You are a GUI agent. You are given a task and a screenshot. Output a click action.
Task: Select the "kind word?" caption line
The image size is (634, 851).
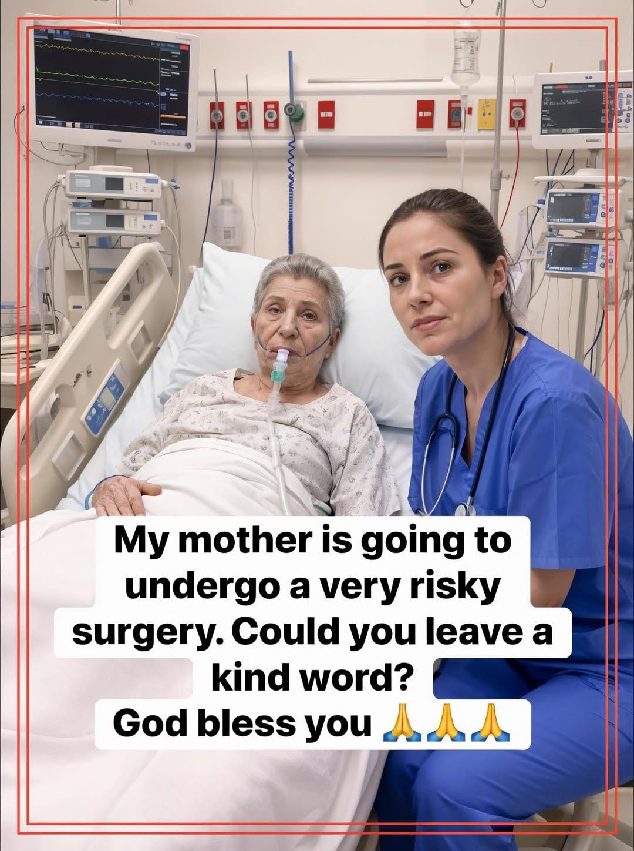pyautogui.click(x=309, y=678)
